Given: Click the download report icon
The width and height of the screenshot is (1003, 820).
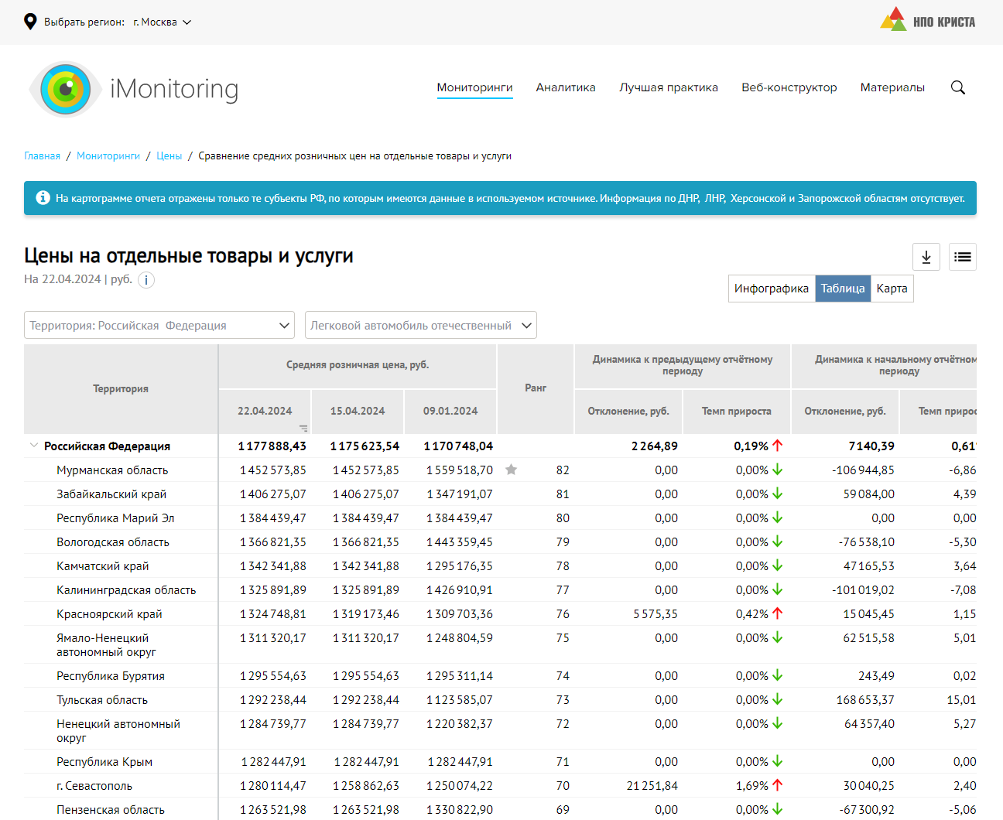Looking at the screenshot, I should 926,257.
